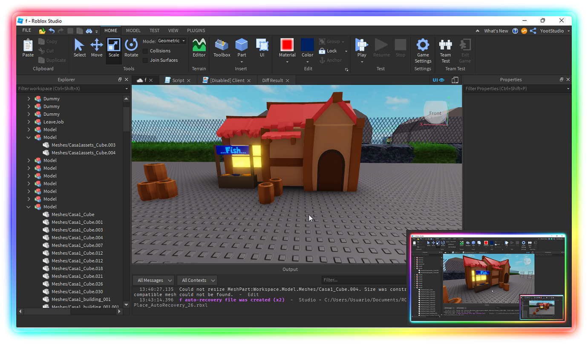588x344 pixels.
Task: Switch to the MODEL ribbon tab
Action: (133, 30)
